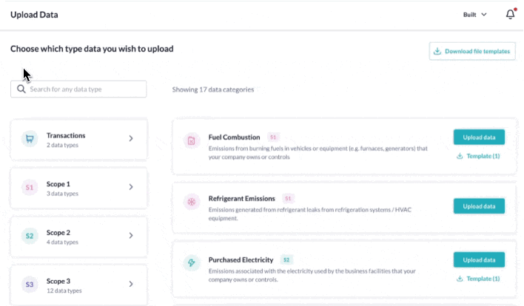Expand the Scope 2 category chevron
This screenshot has height=306, width=524.
coord(131,235)
